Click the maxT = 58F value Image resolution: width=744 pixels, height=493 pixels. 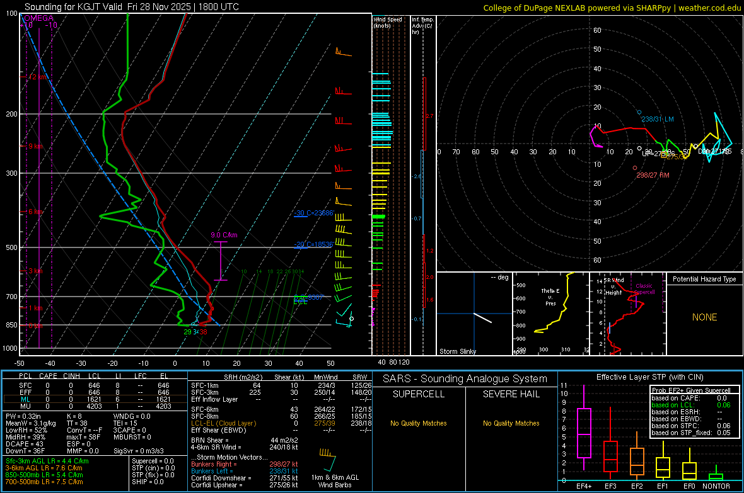point(83,437)
